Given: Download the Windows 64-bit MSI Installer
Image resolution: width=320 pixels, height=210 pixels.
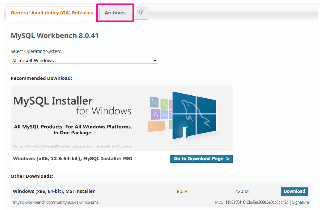Looking at the screenshot, I should click(294, 191).
